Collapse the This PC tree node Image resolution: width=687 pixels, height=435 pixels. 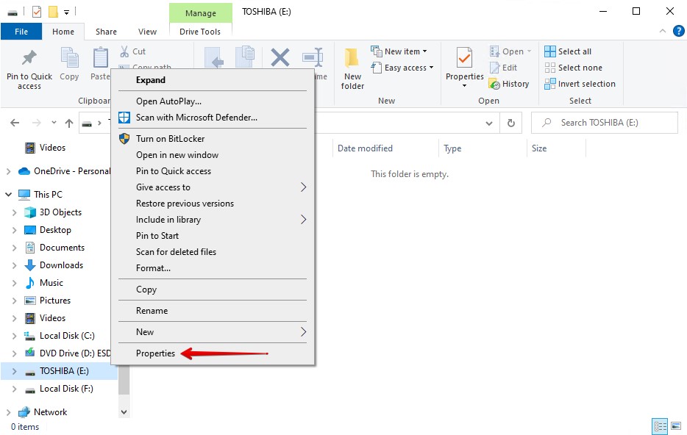click(8, 194)
